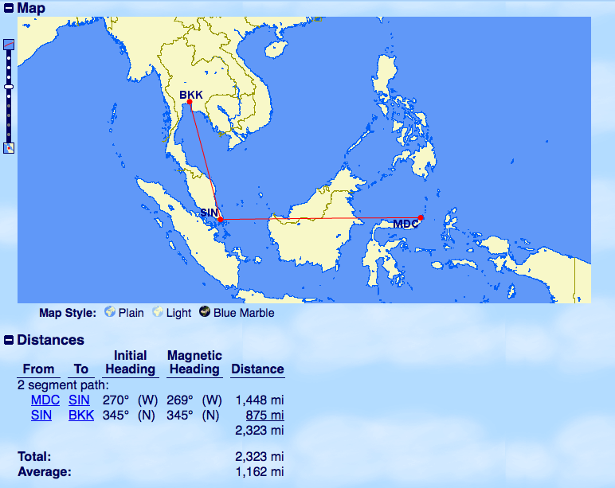
Task: Click the Magnetic Heading column header
Action: (x=194, y=362)
